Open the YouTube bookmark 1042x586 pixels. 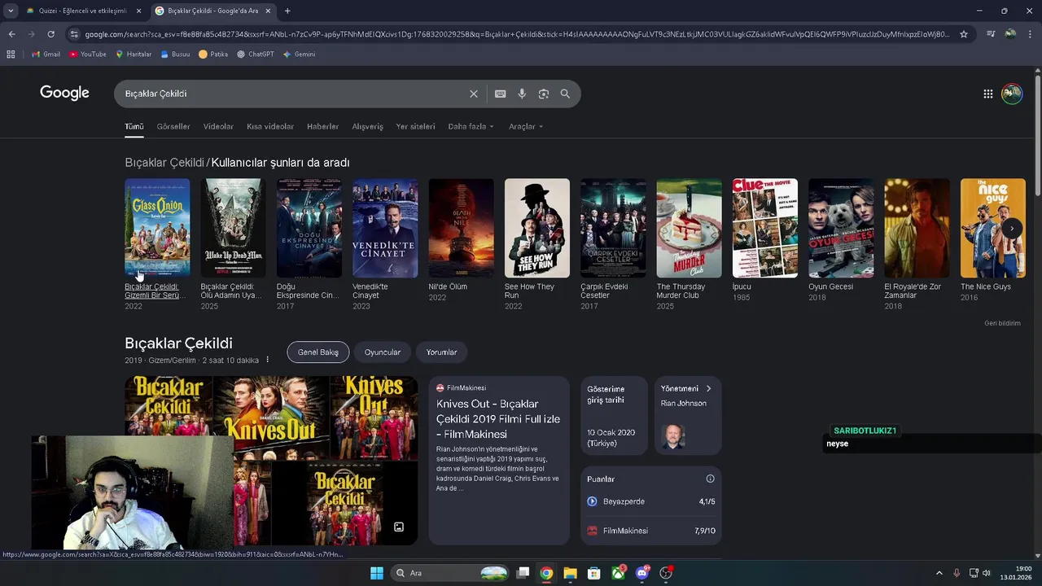[x=88, y=55]
